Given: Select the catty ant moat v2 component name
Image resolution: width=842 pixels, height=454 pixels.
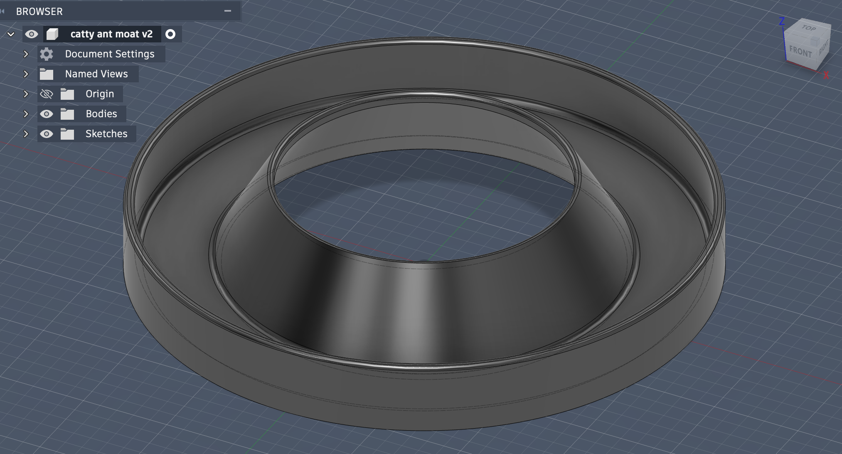Looking at the screenshot, I should pyautogui.click(x=111, y=34).
